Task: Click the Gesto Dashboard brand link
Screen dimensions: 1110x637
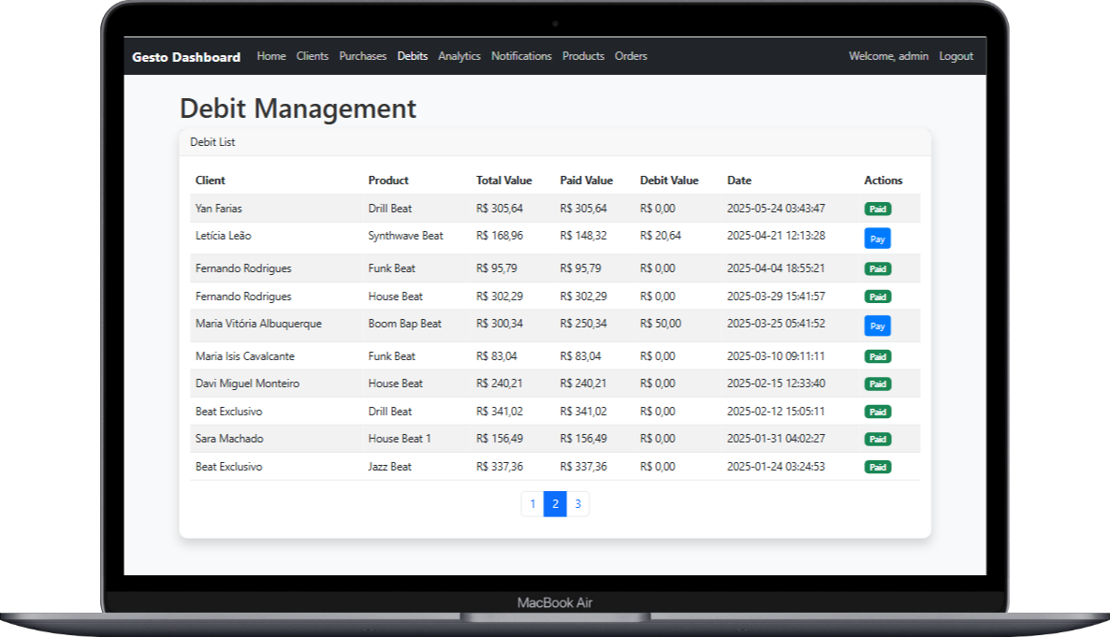Action: 185,56
